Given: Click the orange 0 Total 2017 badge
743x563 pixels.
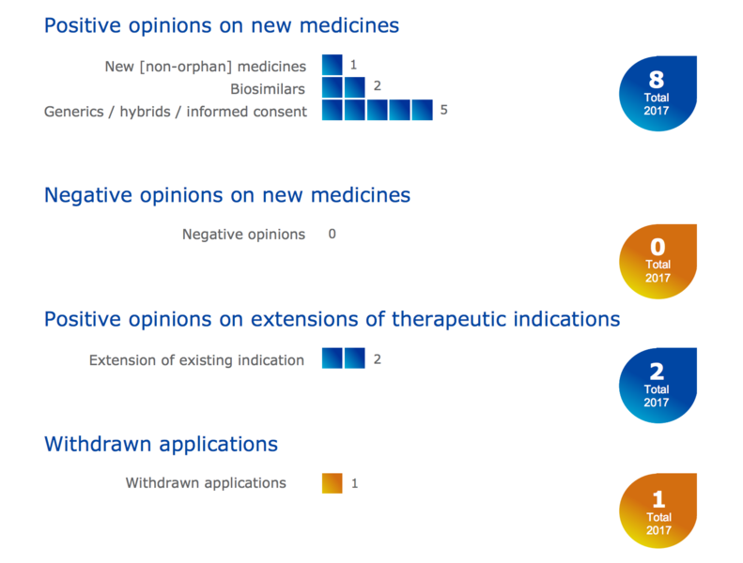Looking at the screenshot, I should tap(658, 262).
